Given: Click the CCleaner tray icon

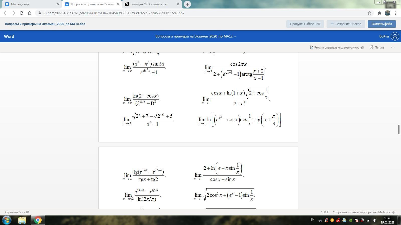Looking at the screenshot, I should click(x=326, y=220).
